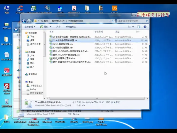
Task: Click navigation pane scroll down arrow
Action: (45, 98)
